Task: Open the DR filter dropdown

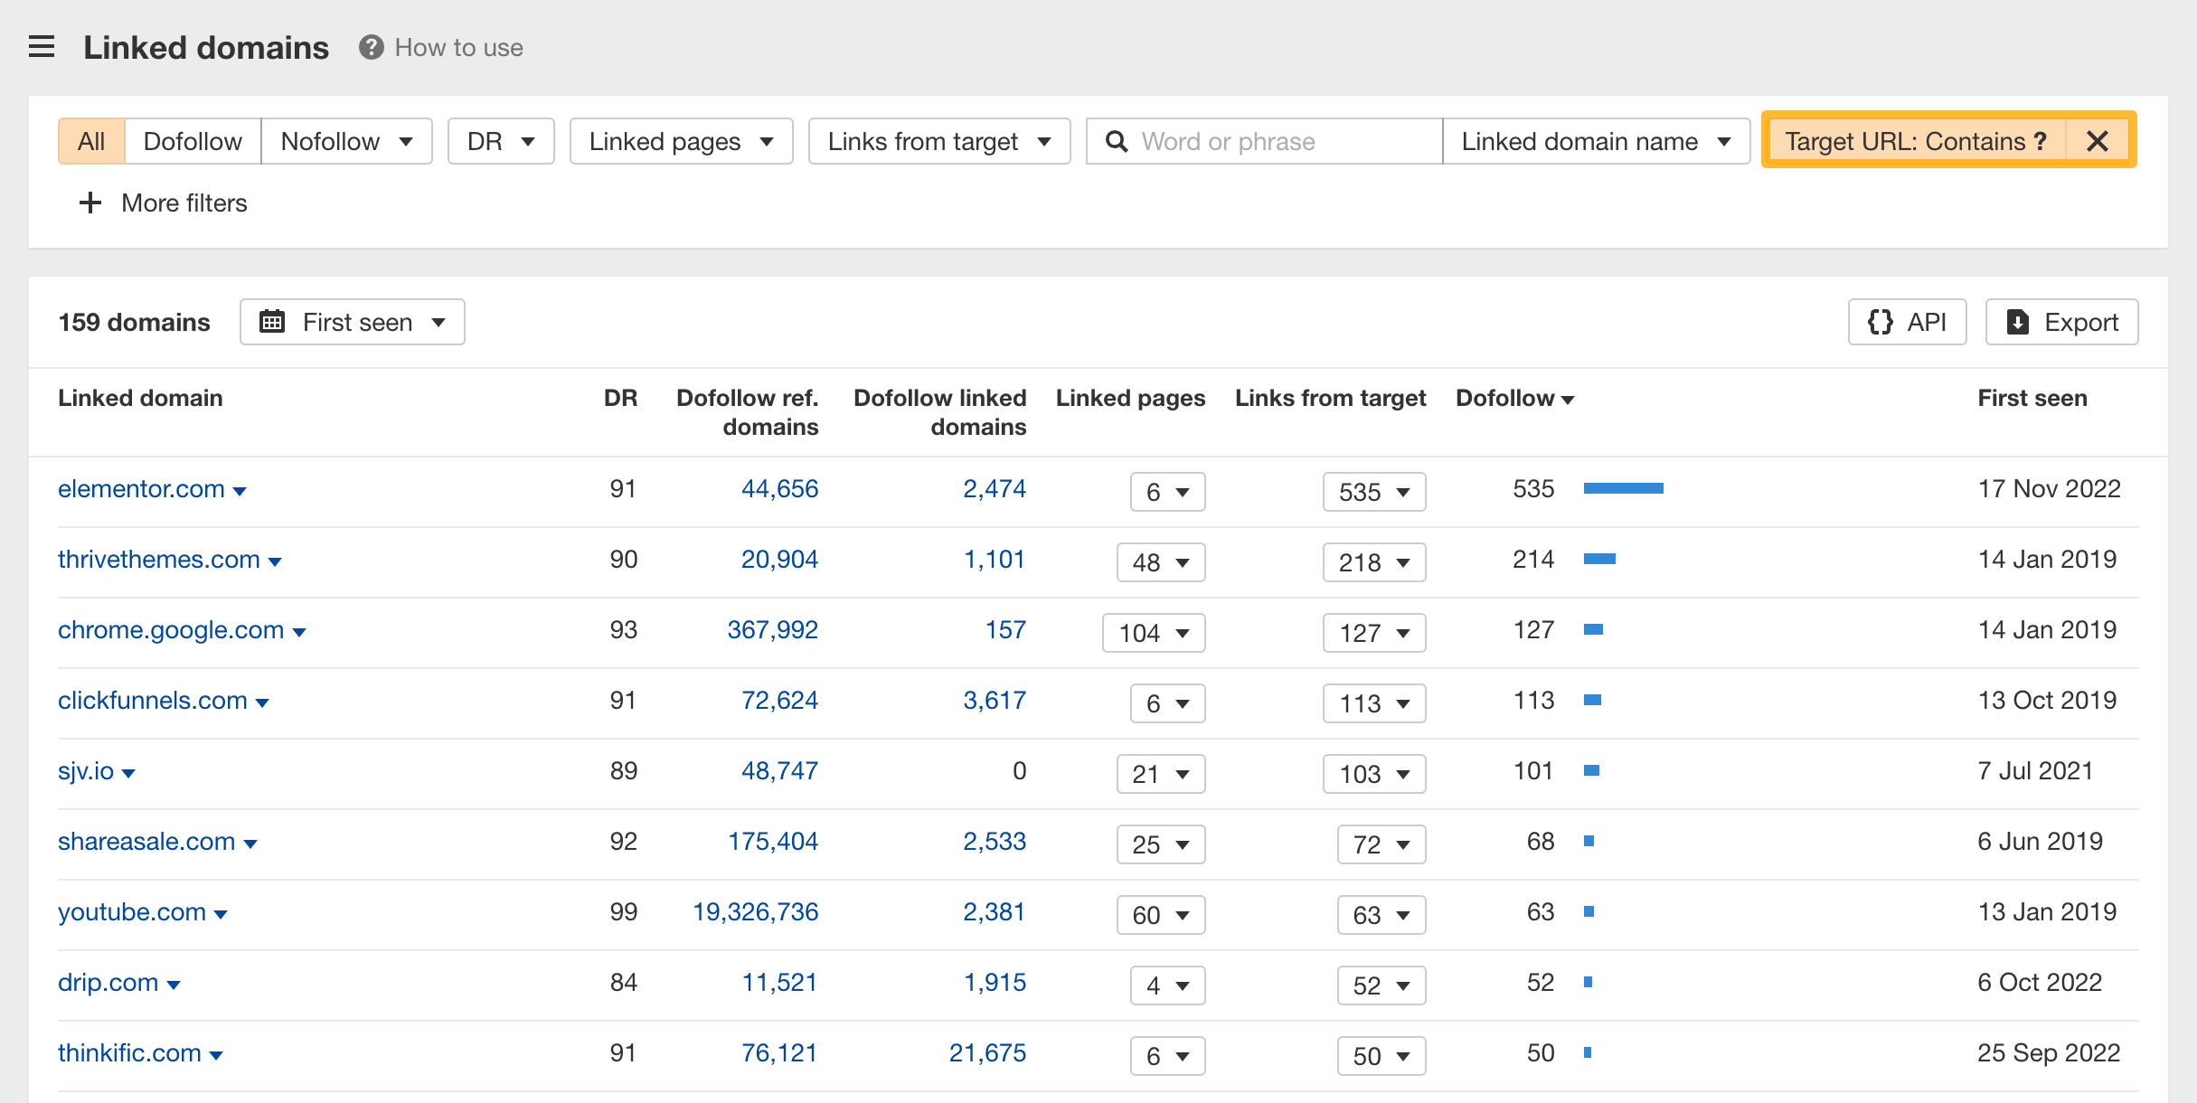Action: [501, 141]
